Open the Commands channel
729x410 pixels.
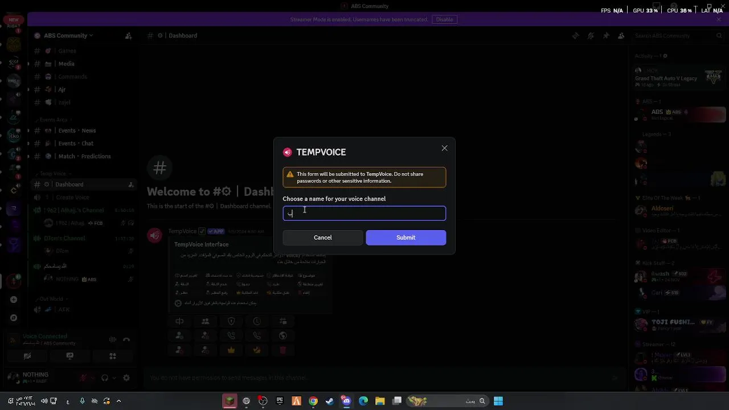pyautogui.click(x=83, y=76)
